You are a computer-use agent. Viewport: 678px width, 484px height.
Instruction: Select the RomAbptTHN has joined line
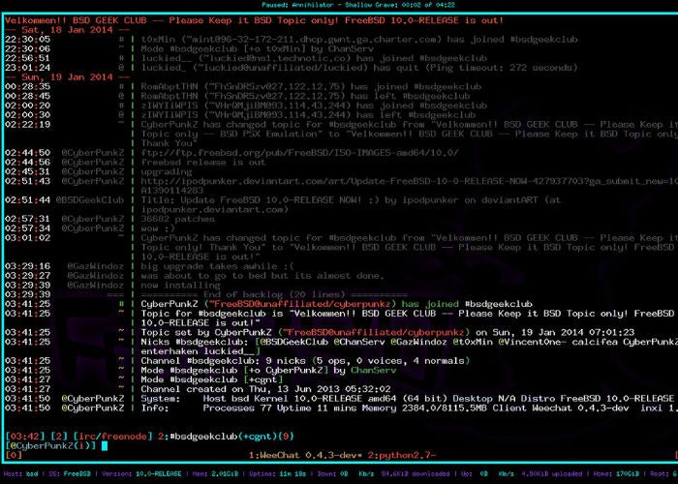point(311,86)
